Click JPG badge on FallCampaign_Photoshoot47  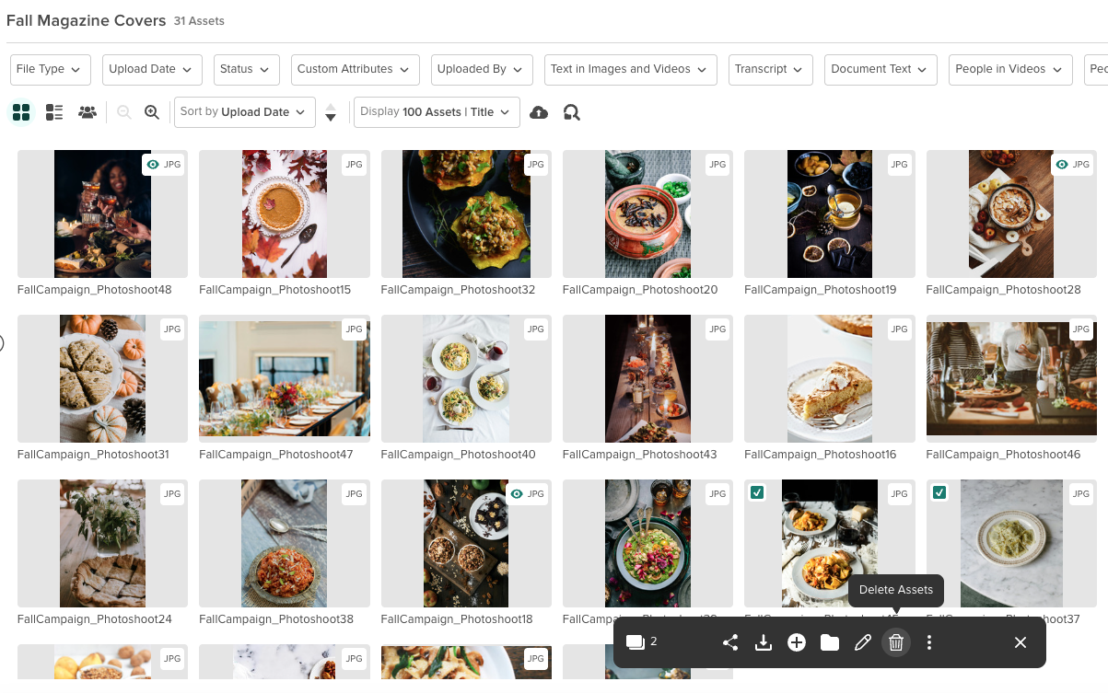[x=354, y=329]
